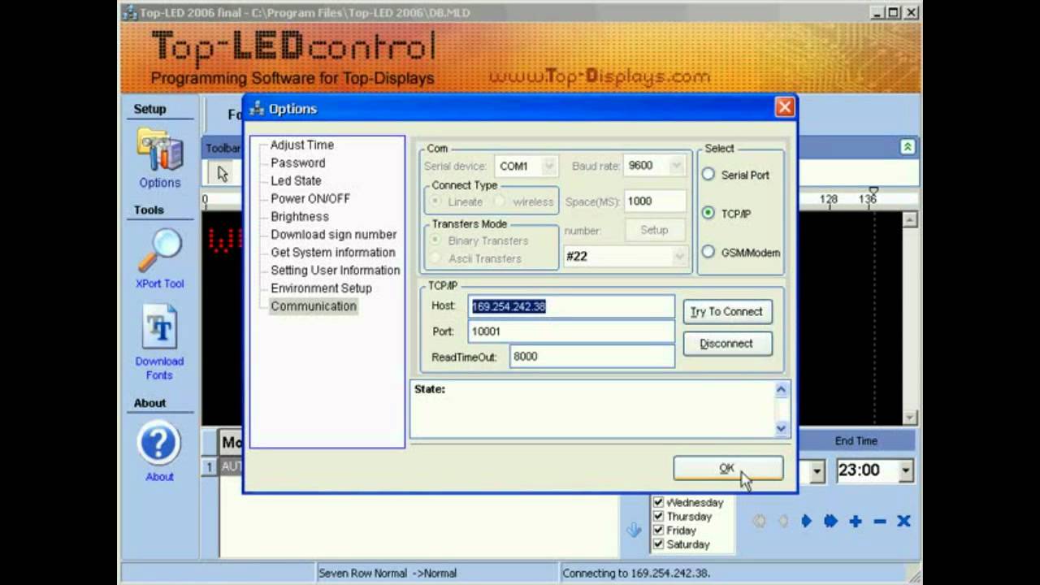Select Get System information option
1040x585 pixels.
[333, 252]
